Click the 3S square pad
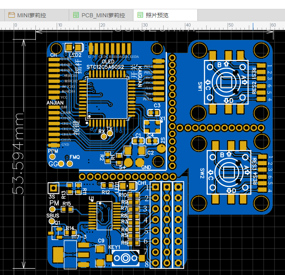The width and height of the screenshot is (285, 275). [53, 188]
